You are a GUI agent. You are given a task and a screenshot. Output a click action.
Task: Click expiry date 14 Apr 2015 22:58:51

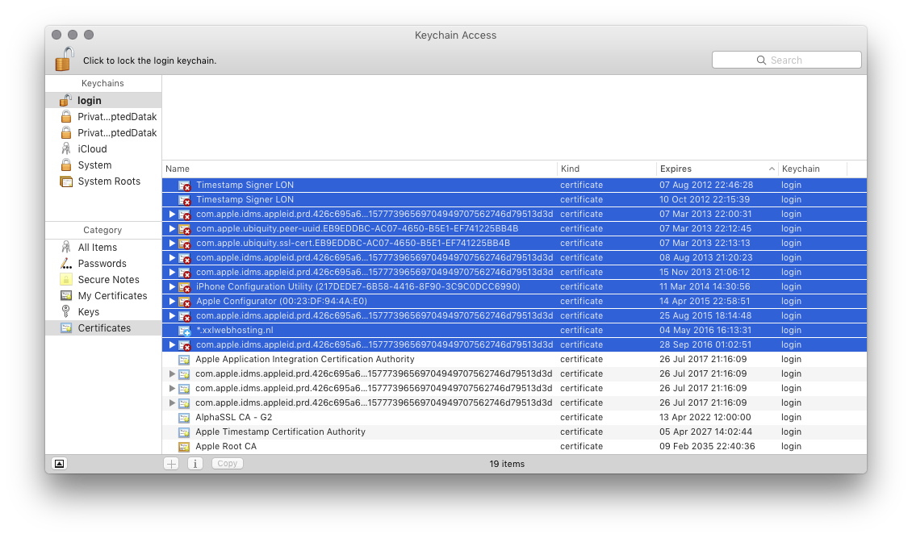[x=705, y=301]
